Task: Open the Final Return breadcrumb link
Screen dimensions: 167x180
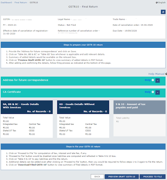Action: tap(21, 2)
